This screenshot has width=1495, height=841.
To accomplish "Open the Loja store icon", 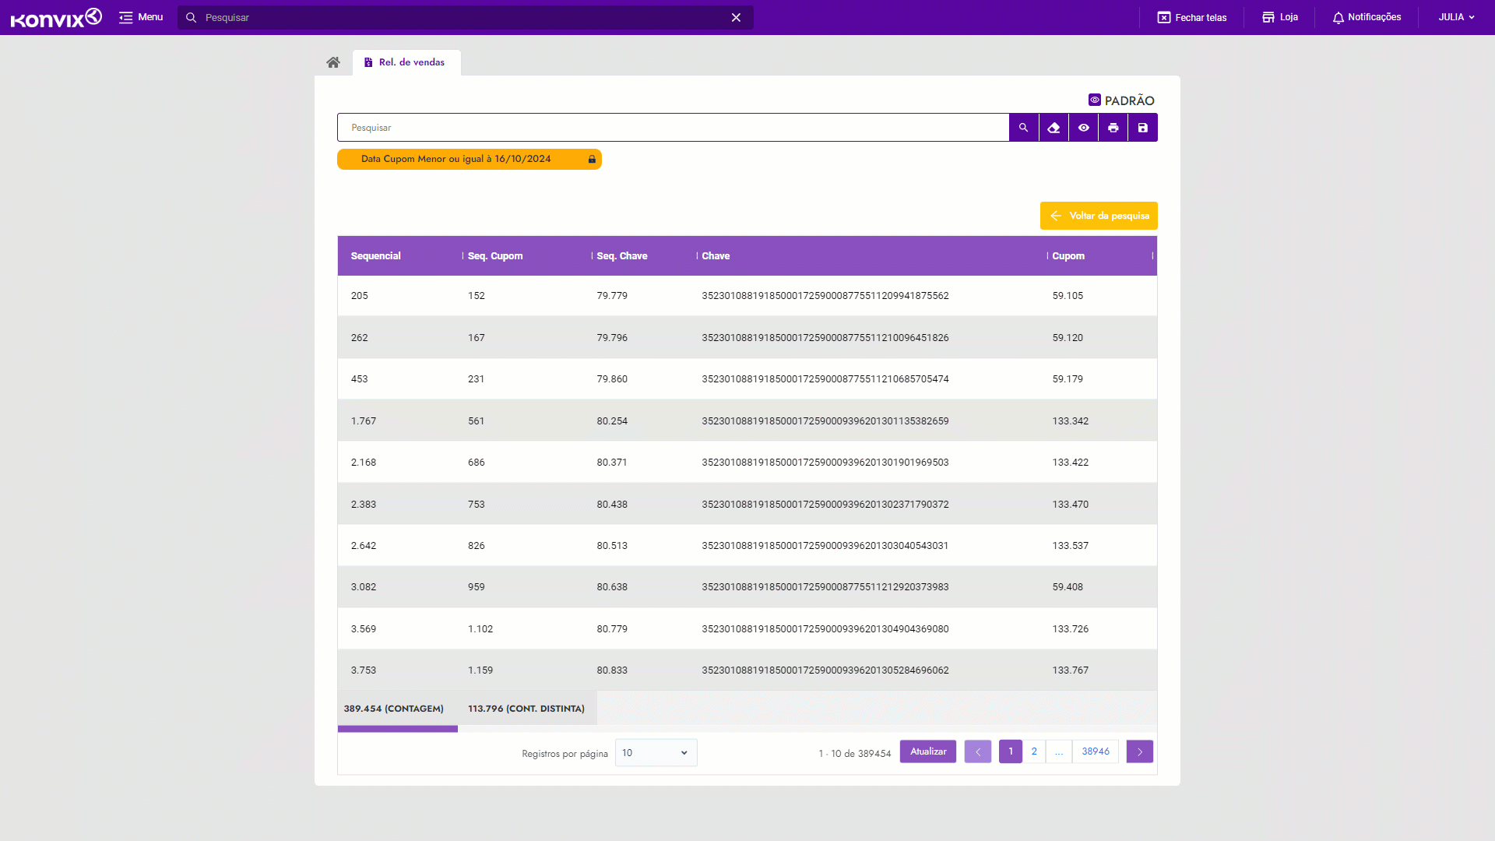I will pyautogui.click(x=1280, y=17).
